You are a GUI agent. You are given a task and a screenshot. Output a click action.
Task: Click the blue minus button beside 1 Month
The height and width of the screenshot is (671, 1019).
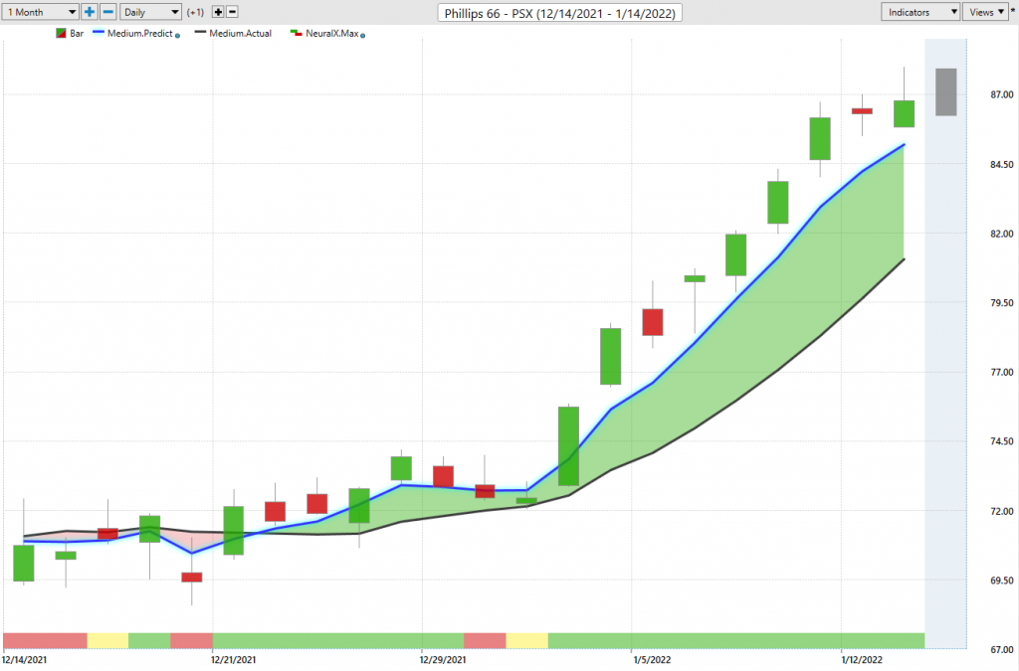click(x=108, y=12)
